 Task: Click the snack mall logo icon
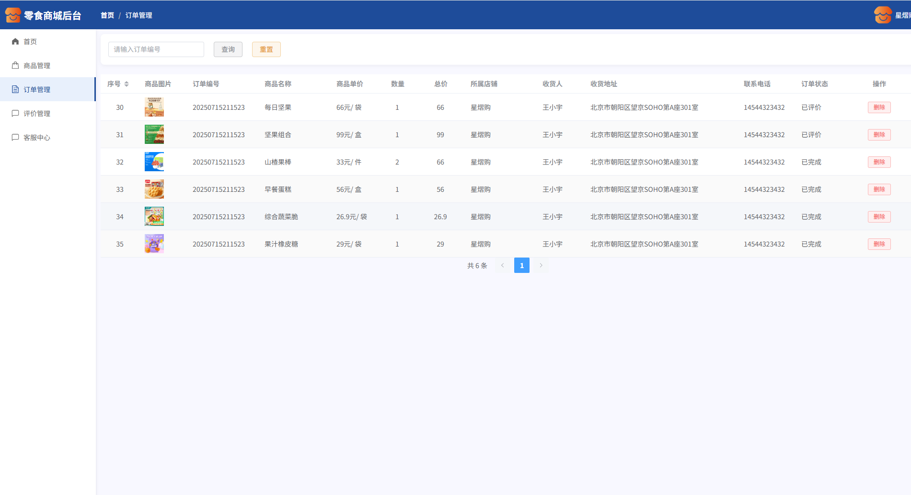[13, 15]
